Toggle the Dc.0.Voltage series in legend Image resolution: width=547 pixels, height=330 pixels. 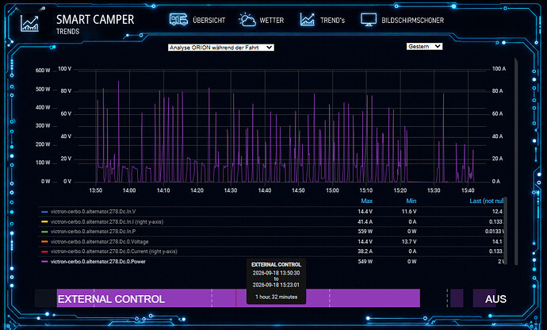coord(99,241)
